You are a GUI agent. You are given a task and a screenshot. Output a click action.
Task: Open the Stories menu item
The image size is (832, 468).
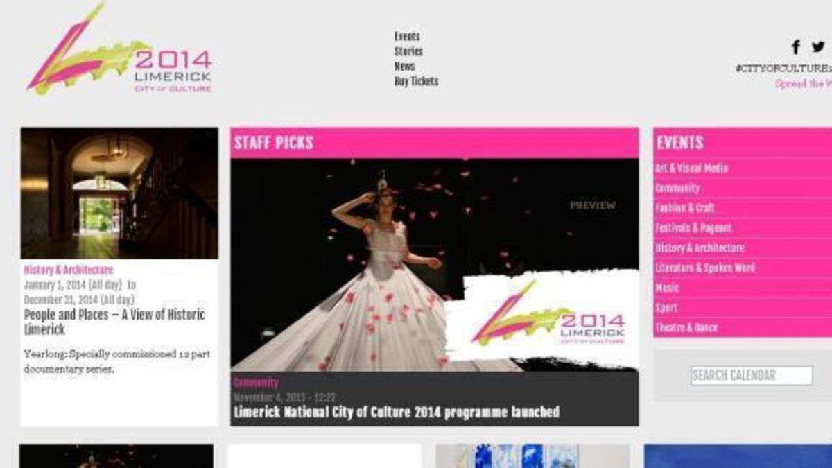pos(408,51)
